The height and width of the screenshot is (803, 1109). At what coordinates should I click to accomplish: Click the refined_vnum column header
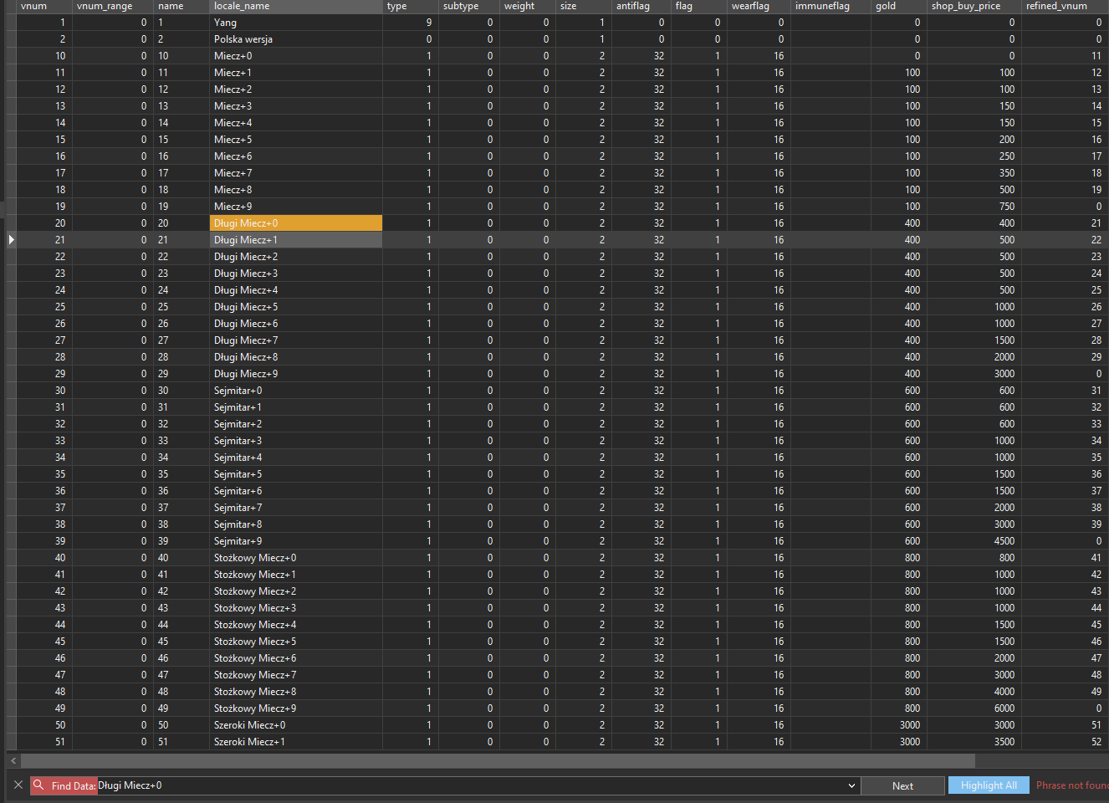pos(1064,6)
